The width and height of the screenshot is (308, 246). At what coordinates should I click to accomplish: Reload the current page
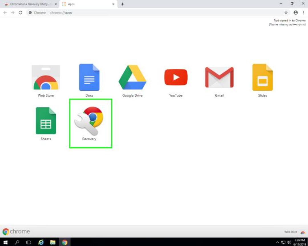(21, 13)
